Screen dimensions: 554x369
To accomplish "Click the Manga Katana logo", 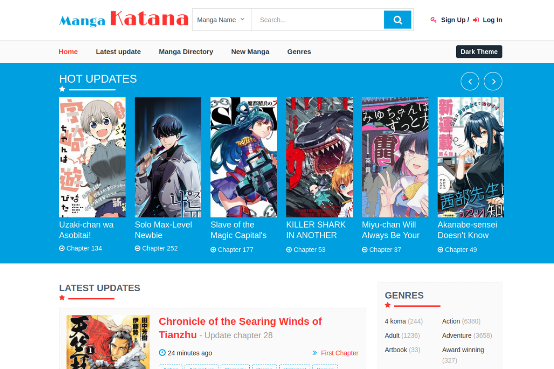I will (124, 19).
